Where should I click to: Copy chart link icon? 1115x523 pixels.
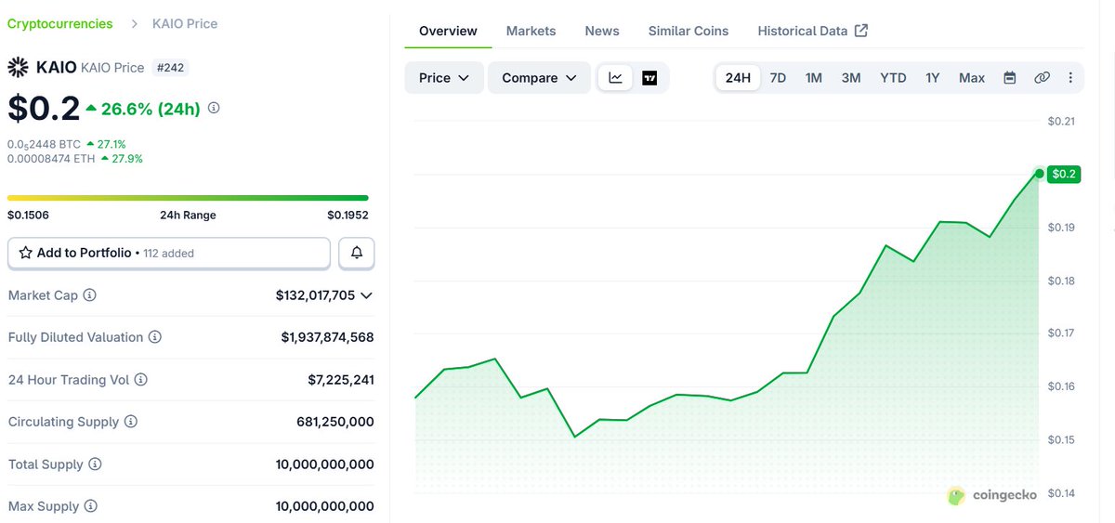coord(1042,78)
